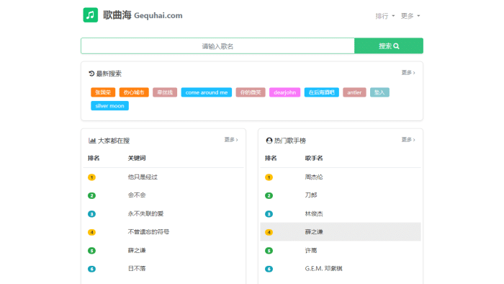504x284 pixels.
Task: Select the 坠入 search tag
Action: 379,92
